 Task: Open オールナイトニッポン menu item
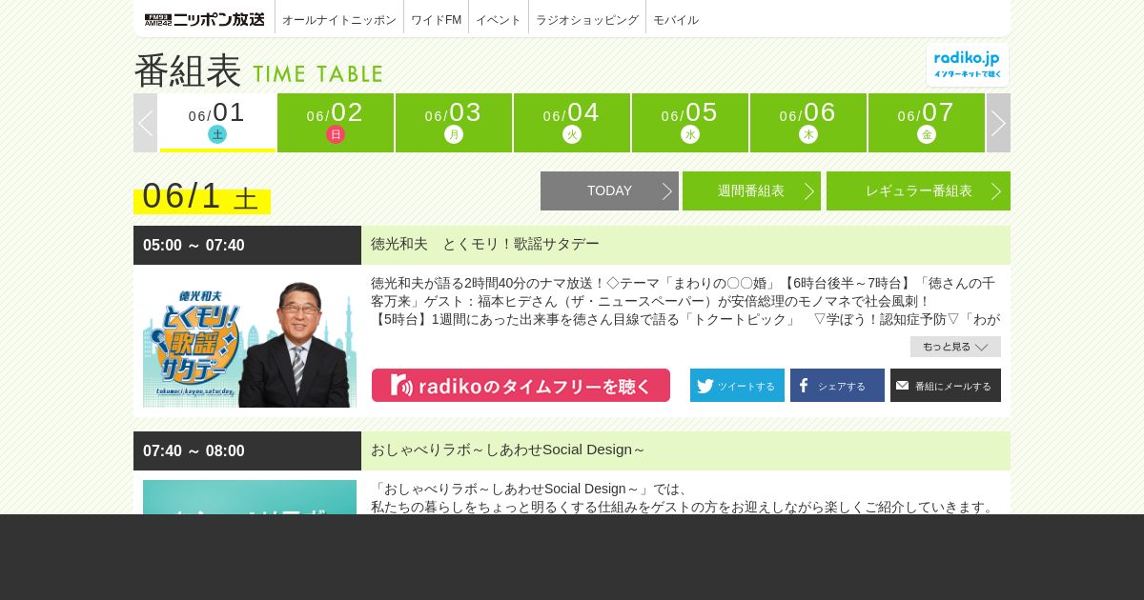pyautogui.click(x=339, y=19)
